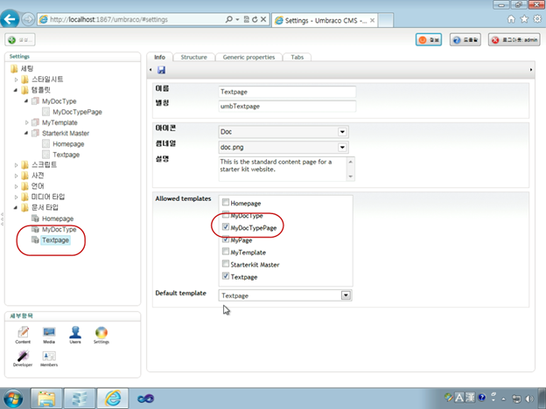Open the Visual Studio infinity taskbar icon

145,399
